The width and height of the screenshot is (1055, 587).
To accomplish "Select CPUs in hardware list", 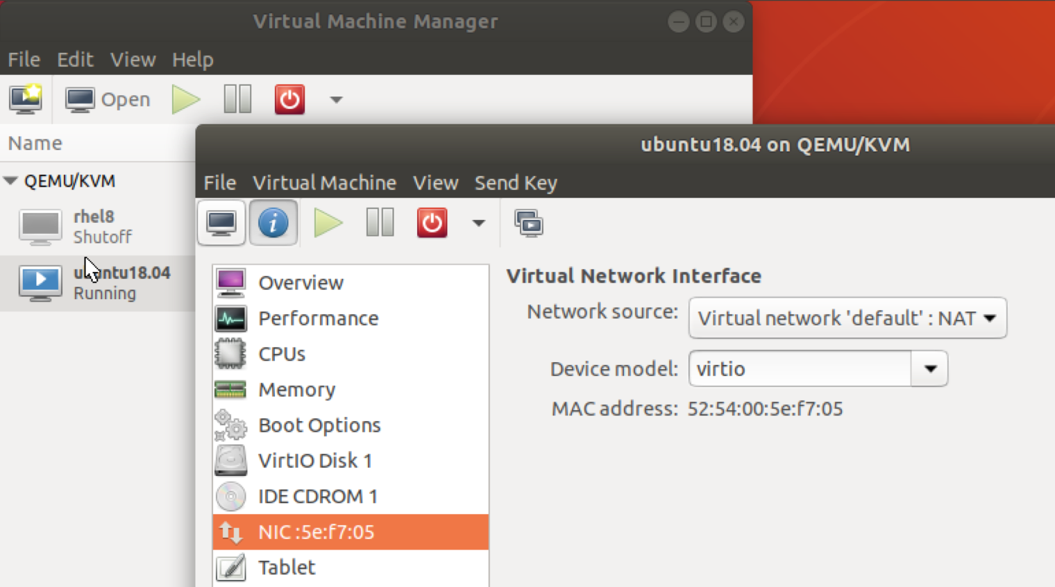I will click(x=351, y=354).
